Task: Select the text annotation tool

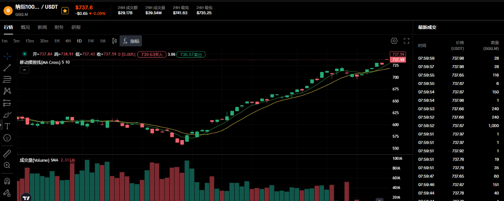Action: (x=7, y=126)
